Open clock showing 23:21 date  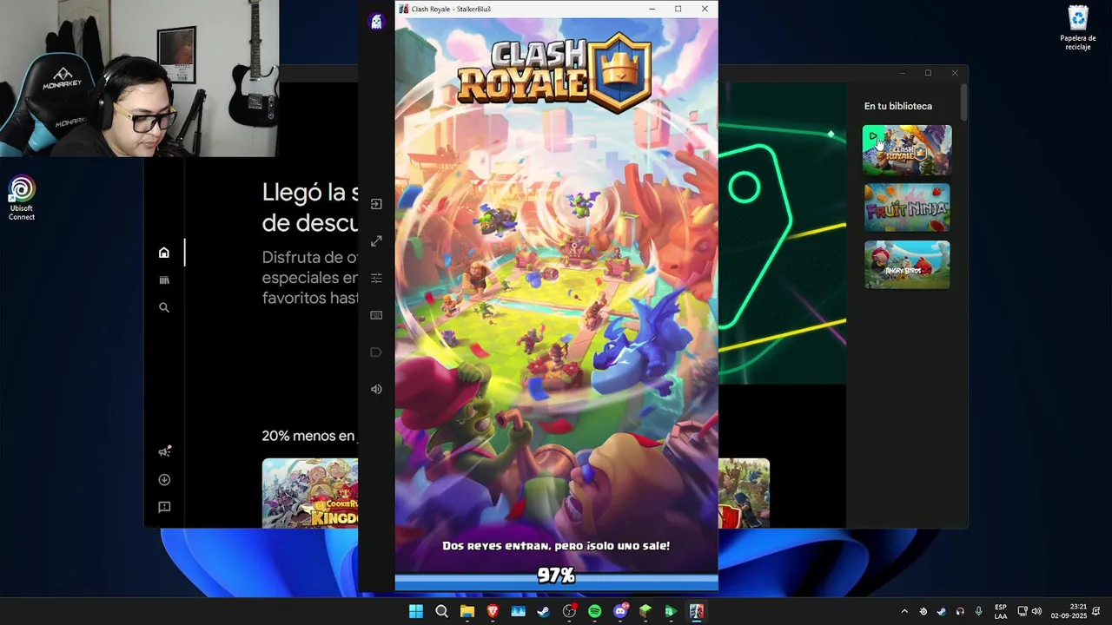(x=1069, y=611)
